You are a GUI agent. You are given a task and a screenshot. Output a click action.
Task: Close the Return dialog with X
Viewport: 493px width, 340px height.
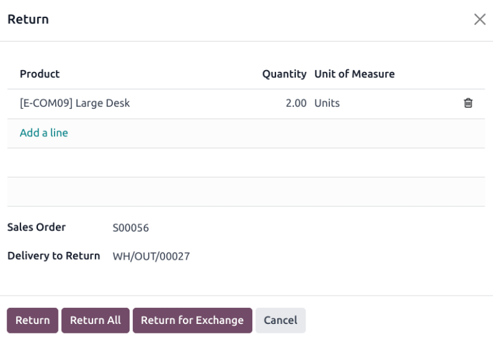[x=480, y=19]
